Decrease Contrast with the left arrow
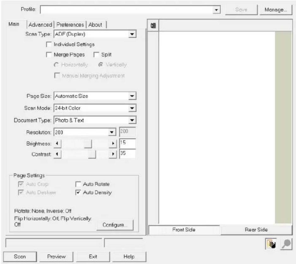The width and height of the screenshot is (296, 264). point(57,154)
